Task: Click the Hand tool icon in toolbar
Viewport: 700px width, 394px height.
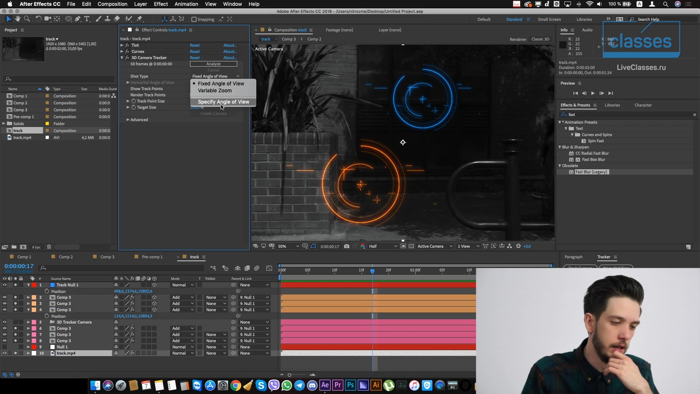Action: click(x=17, y=19)
